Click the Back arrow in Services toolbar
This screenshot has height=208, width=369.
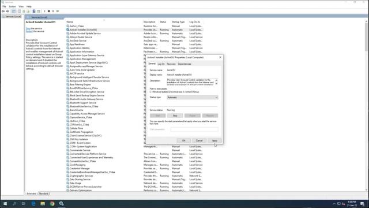pyautogui.click(x=3, y=11)
